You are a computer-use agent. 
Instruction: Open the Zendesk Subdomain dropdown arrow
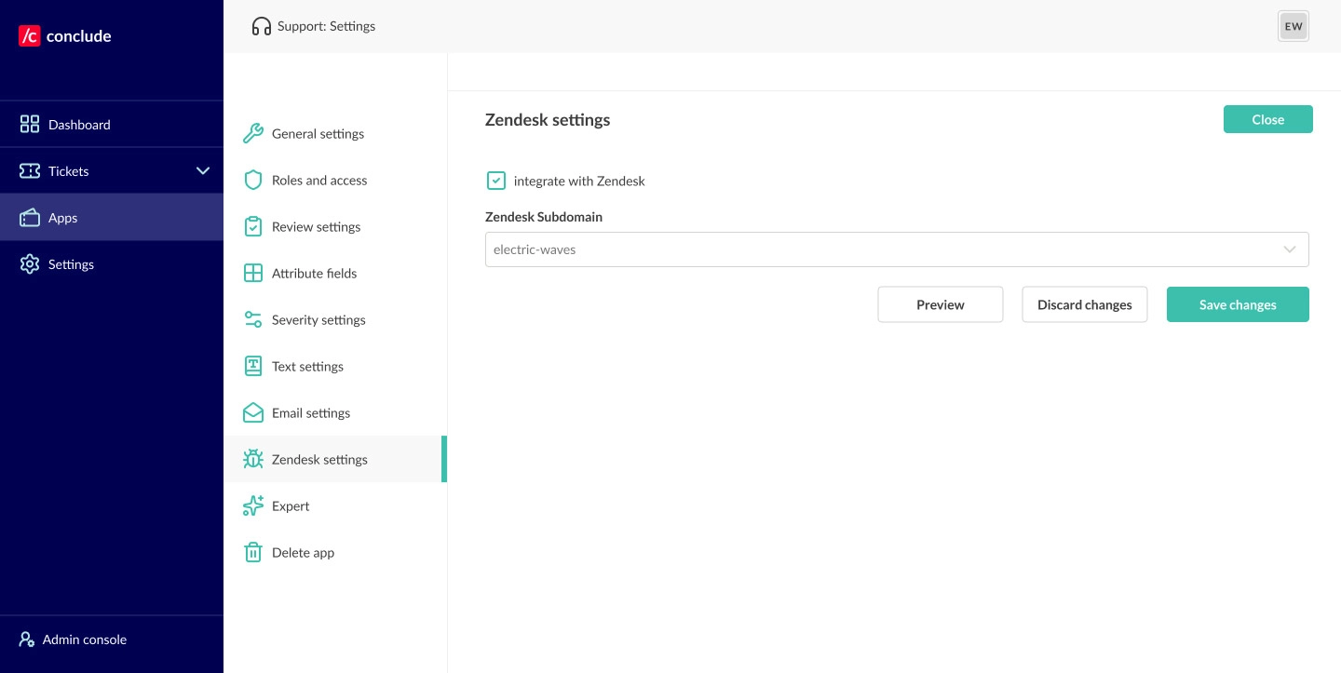click(x=1290, y=249)
